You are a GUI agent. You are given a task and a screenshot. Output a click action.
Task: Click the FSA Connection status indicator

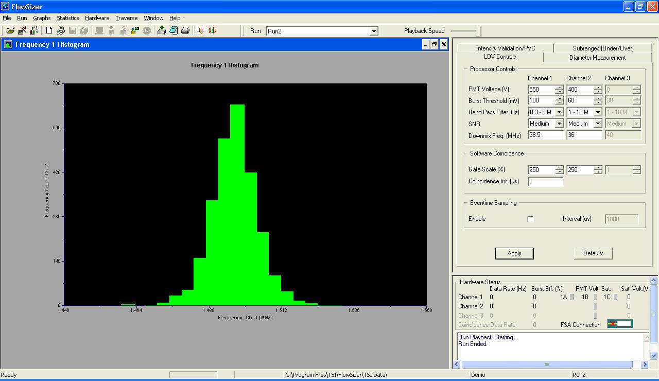619,324
